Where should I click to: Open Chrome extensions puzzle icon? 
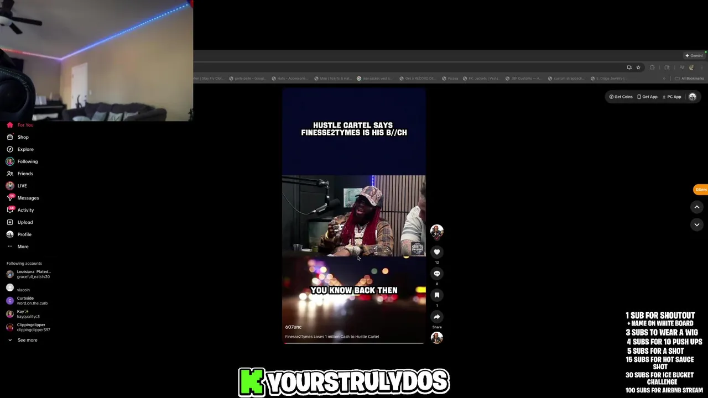tap(652, 67)
